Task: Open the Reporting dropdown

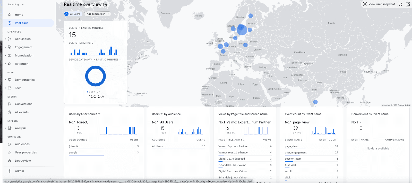Action: click(15, 5)
